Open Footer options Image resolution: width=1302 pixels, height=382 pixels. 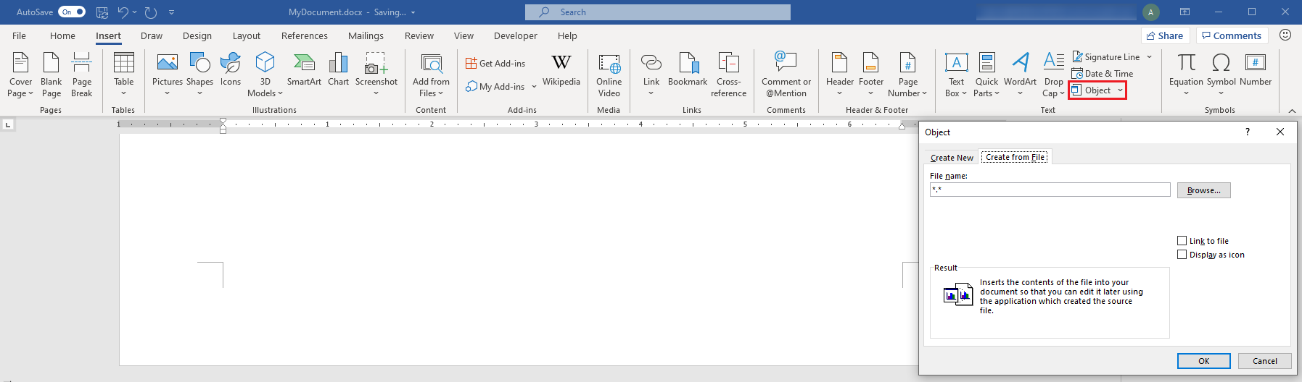pyautogui.click(x=871, y=75)
